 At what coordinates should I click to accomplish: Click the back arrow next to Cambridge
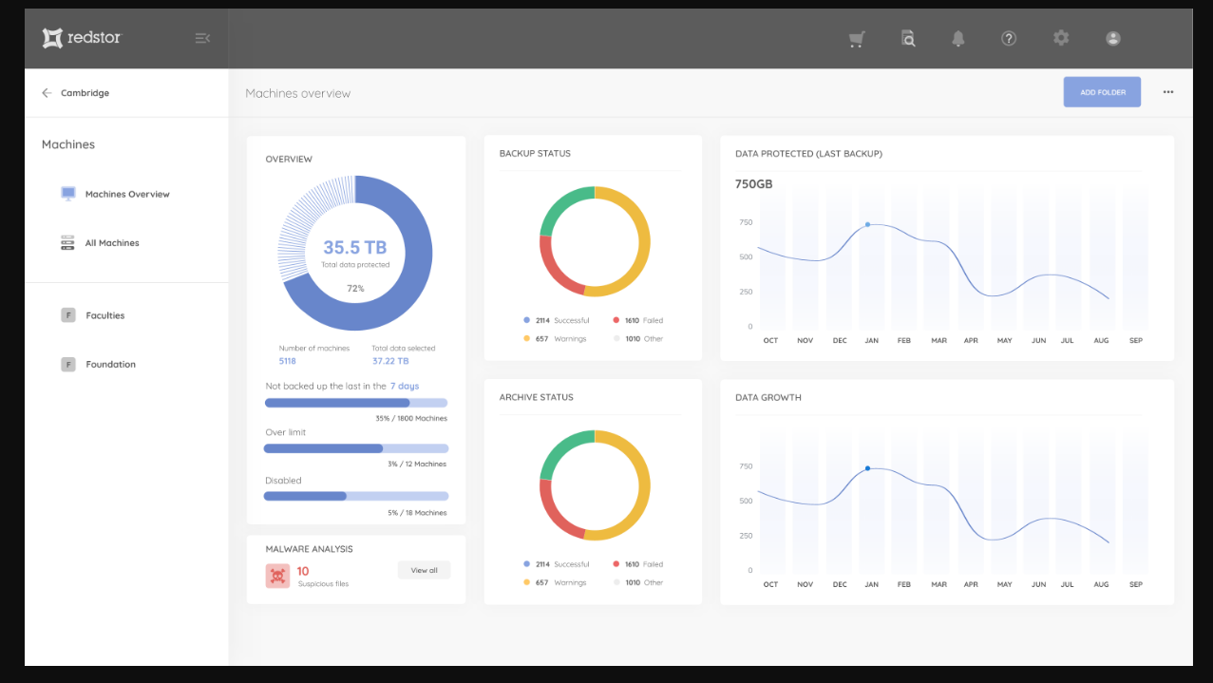(x=46, y=92)
